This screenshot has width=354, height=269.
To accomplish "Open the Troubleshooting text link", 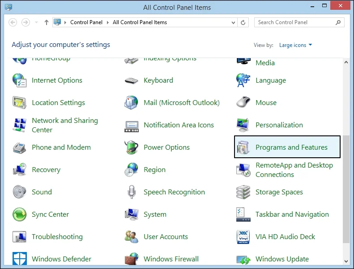I will pos(57,237).
